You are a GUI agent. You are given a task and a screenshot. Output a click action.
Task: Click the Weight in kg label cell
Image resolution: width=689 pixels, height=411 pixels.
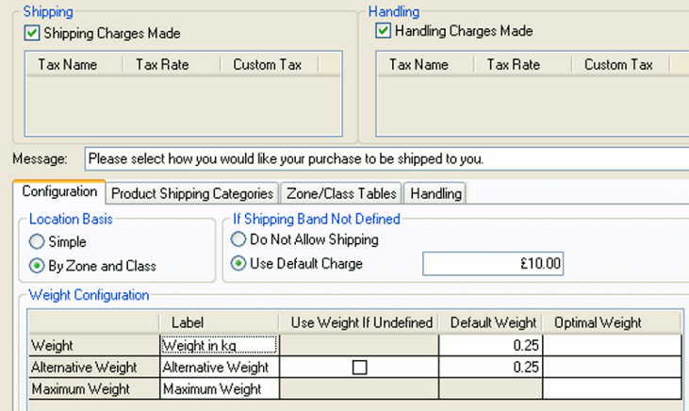click(x=219, y=346)
